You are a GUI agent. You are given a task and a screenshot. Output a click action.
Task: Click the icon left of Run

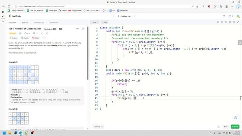coord(219,127)
